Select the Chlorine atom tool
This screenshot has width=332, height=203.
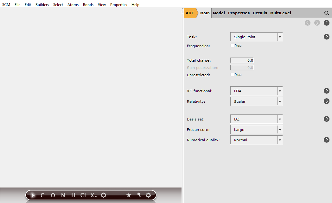point(83,195)
